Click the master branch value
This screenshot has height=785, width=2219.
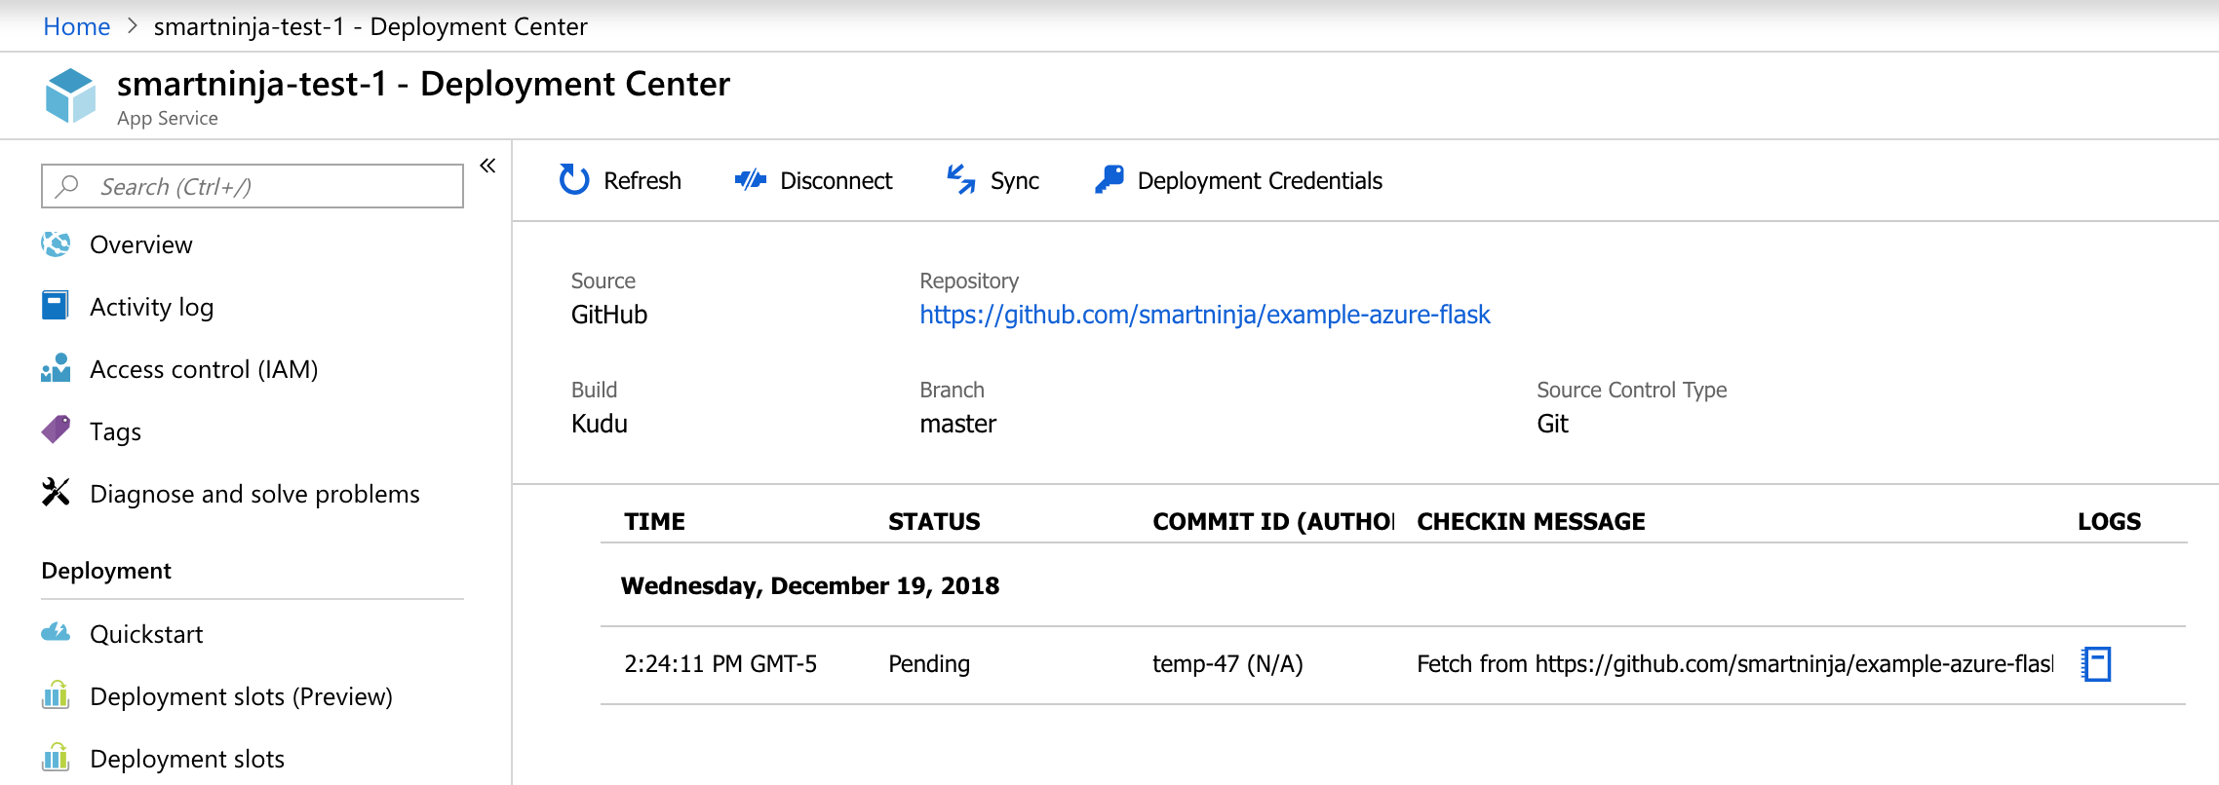pos(957,424)
